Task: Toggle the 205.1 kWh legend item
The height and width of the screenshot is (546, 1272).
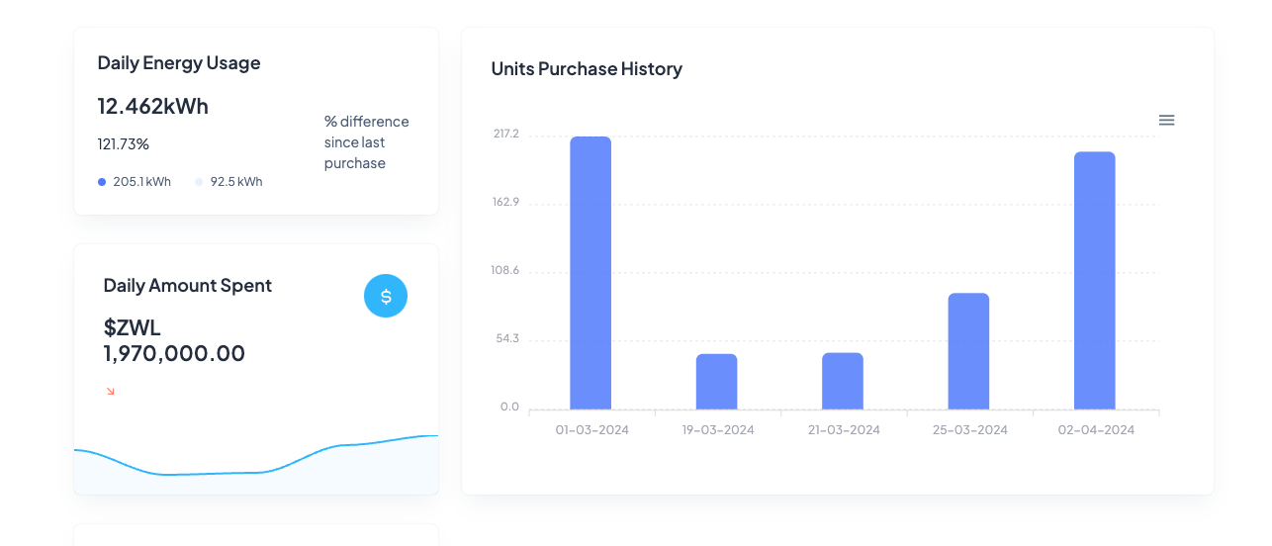Action: [135, 182]
